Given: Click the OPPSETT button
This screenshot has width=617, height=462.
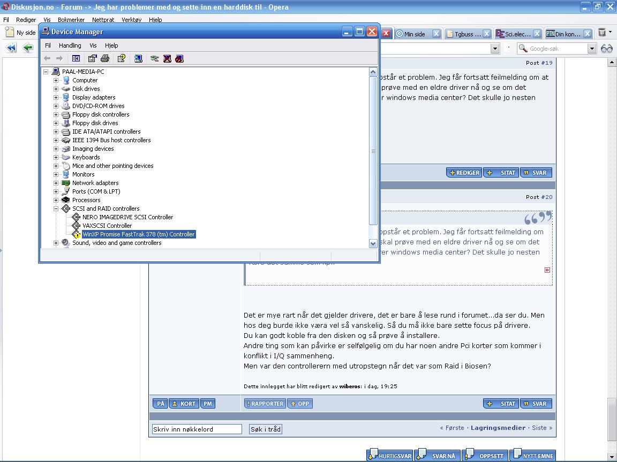Looking at the screenshot, I should [x=485, y=455].
